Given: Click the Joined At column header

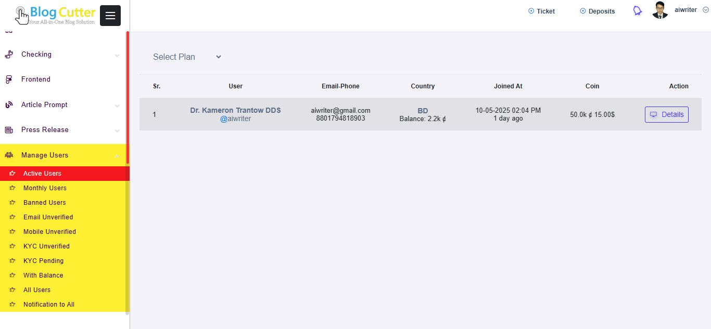Looking at the screenshot, I should [508, 86].
